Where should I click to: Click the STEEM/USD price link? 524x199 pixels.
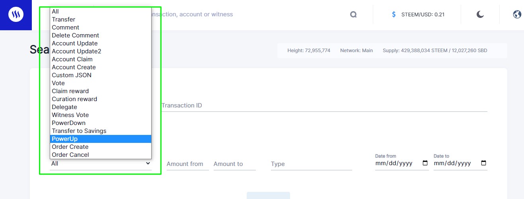pyautogui.click(x=423, y=15)
